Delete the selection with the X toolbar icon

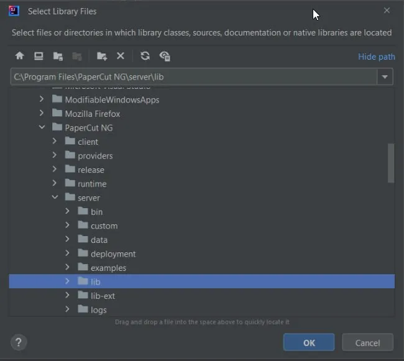pos(121,56)
